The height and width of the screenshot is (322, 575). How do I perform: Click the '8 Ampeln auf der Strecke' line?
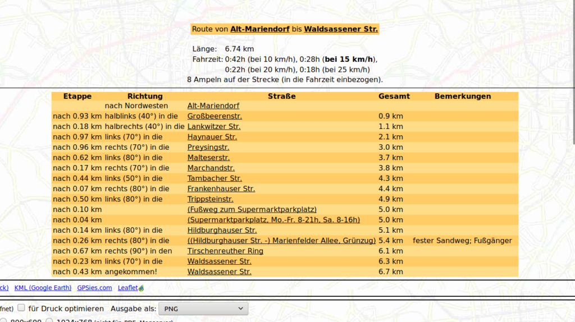tap(285, 80)
